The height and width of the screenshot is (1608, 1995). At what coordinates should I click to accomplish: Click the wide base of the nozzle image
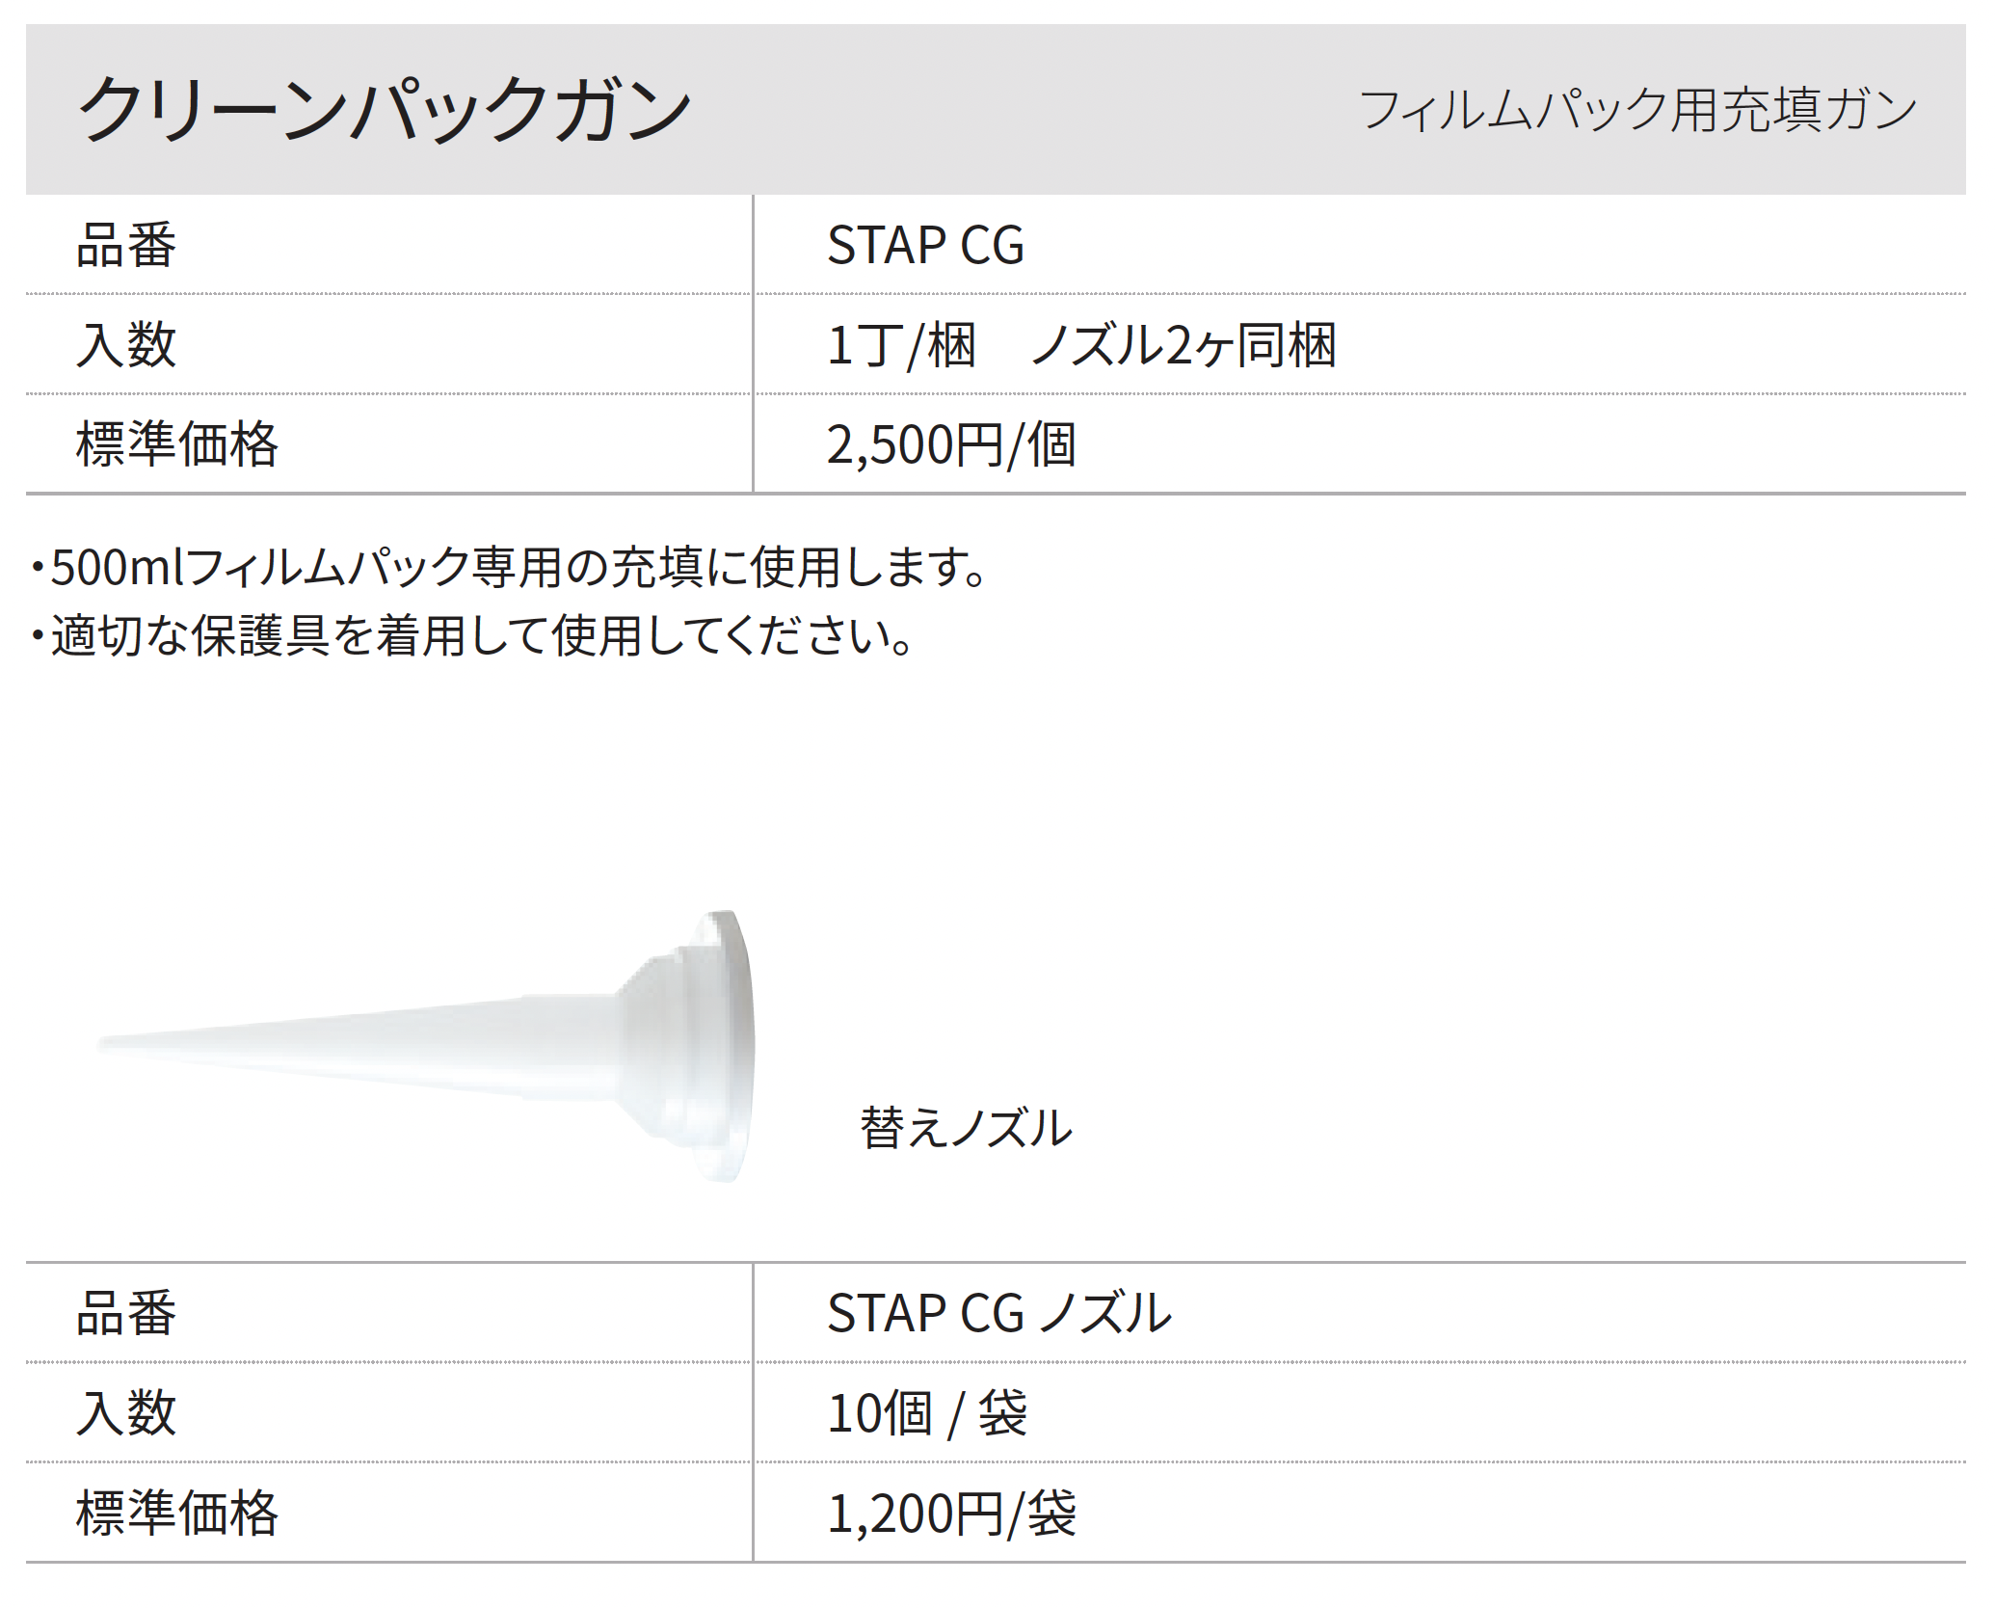[723, 1046]
